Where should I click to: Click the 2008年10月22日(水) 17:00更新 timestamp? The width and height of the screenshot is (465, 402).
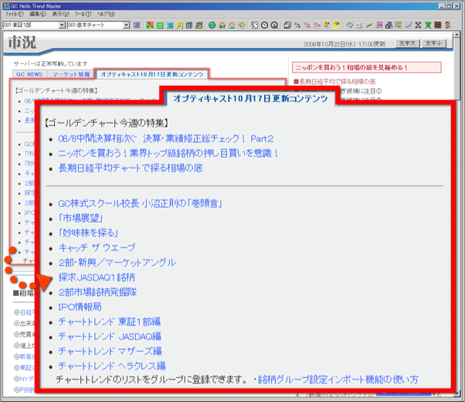pos(345,44)
